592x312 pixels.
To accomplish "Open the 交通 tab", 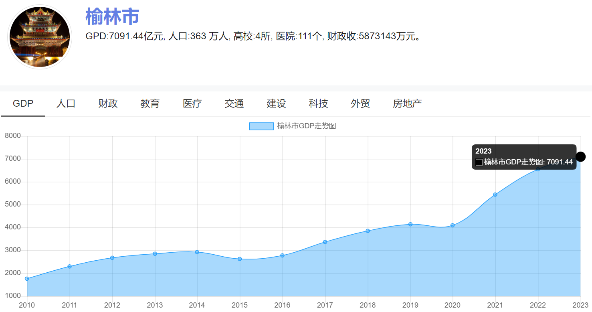I will (234, 103).
